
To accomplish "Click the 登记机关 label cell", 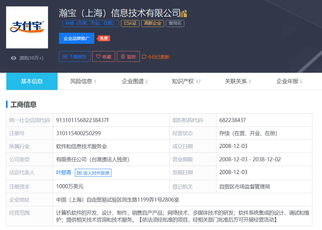I will 193,187.
